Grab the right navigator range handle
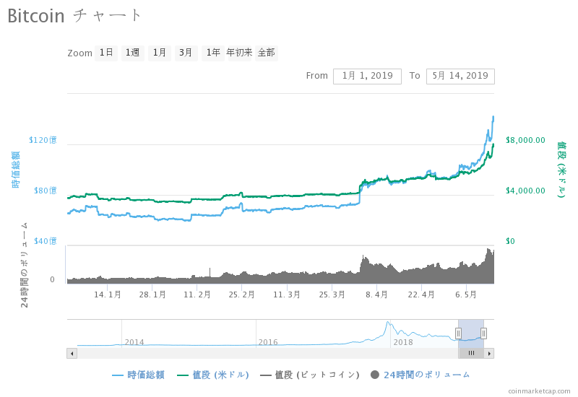The image size is (578, 397). click(483, 333)
